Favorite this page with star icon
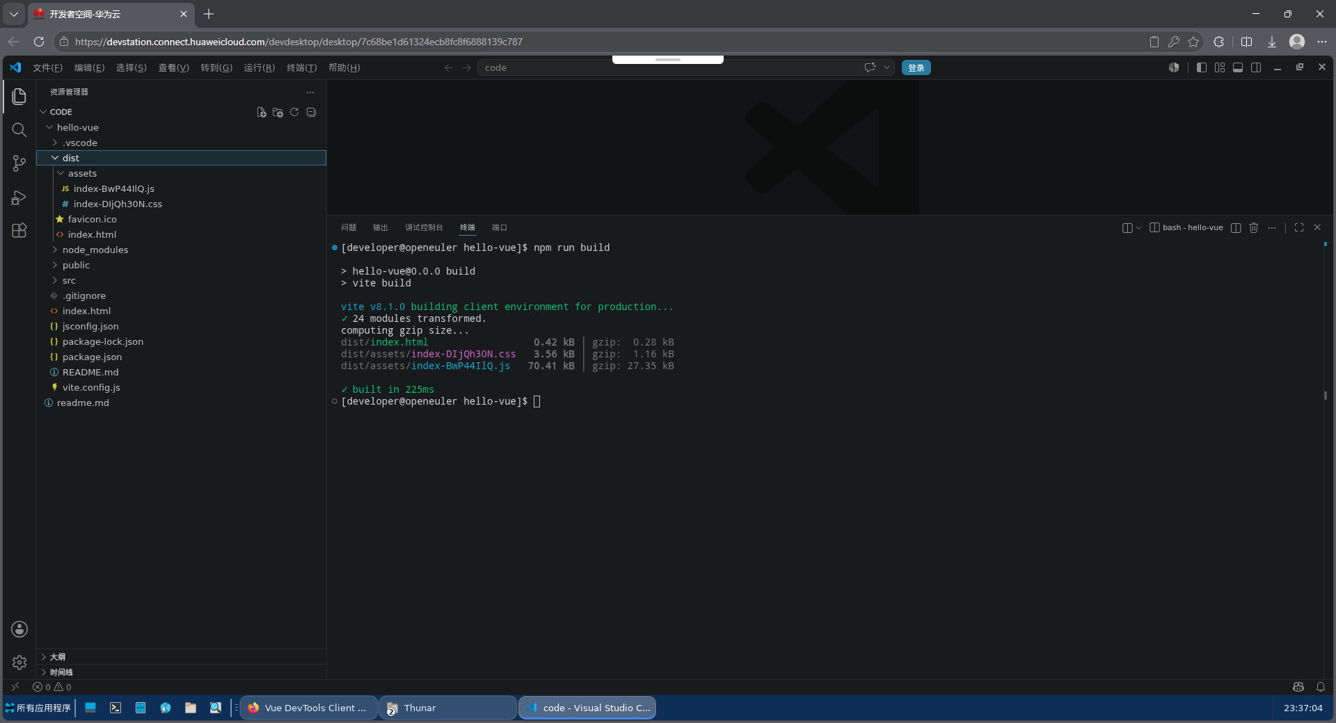Viewport: 1336px width, 723px height. [1194, 42]
